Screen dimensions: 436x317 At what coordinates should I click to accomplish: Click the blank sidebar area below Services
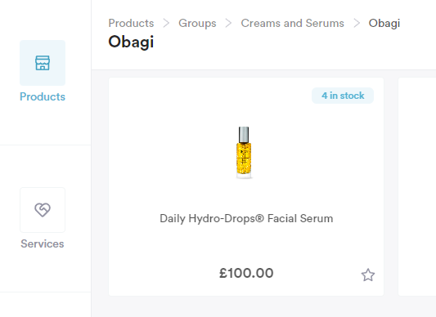point(45,305)
